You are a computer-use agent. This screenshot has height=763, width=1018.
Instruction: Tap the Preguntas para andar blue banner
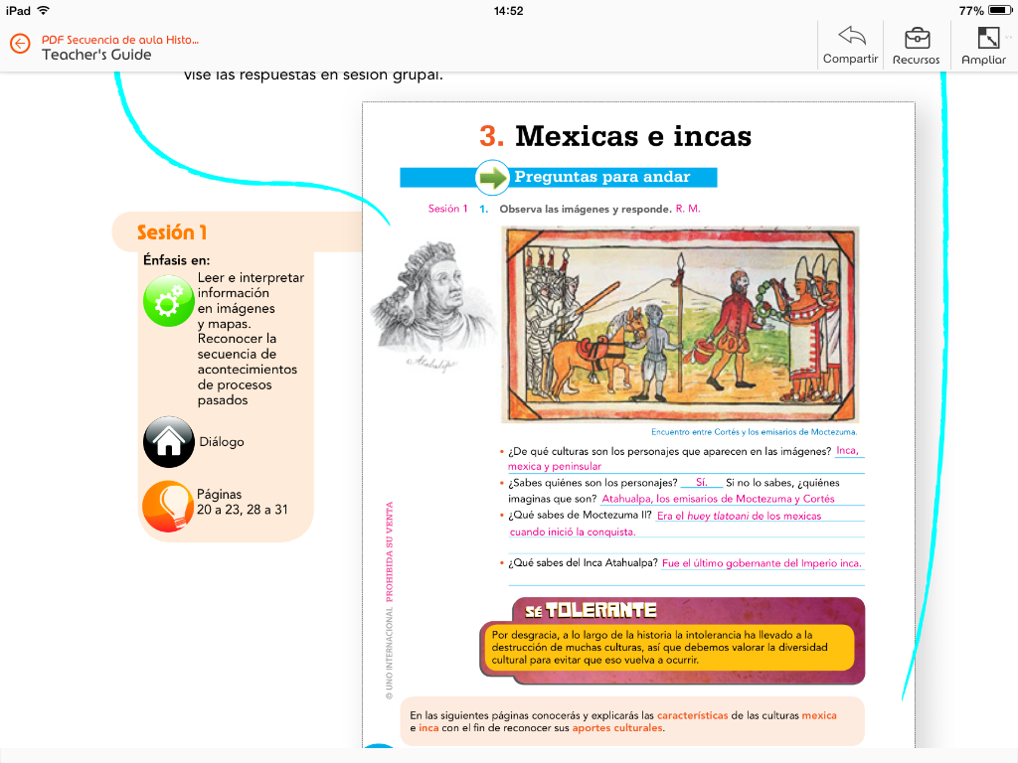(x=614, y=178)
